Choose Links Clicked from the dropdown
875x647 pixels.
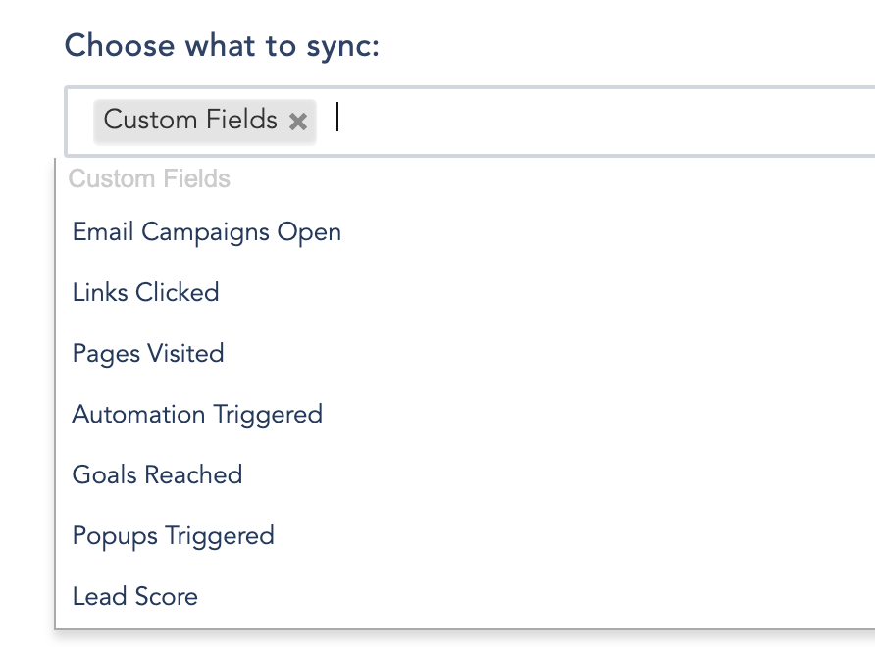tap(465, 293)
